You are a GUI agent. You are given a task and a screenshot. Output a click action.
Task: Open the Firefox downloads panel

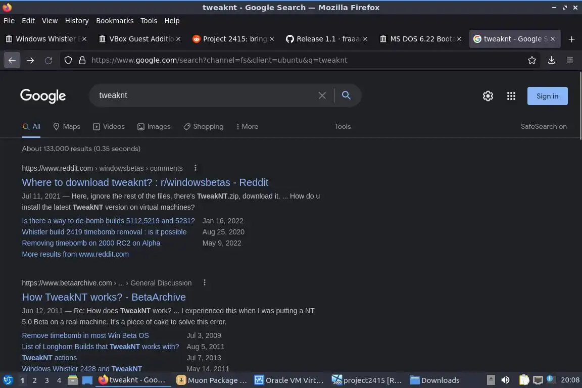(552, 60)
